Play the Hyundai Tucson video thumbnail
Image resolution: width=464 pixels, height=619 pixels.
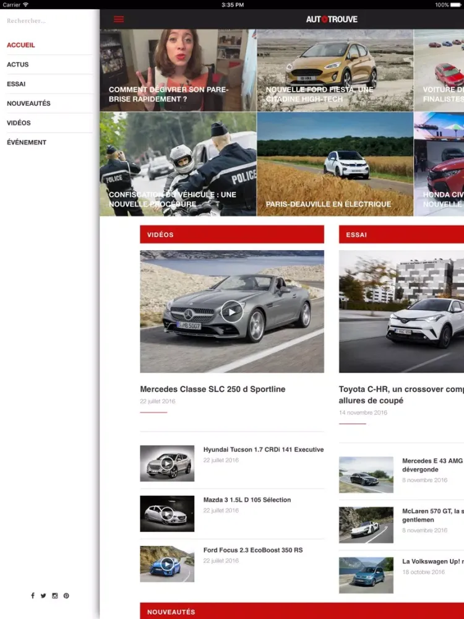pos(167,464)
